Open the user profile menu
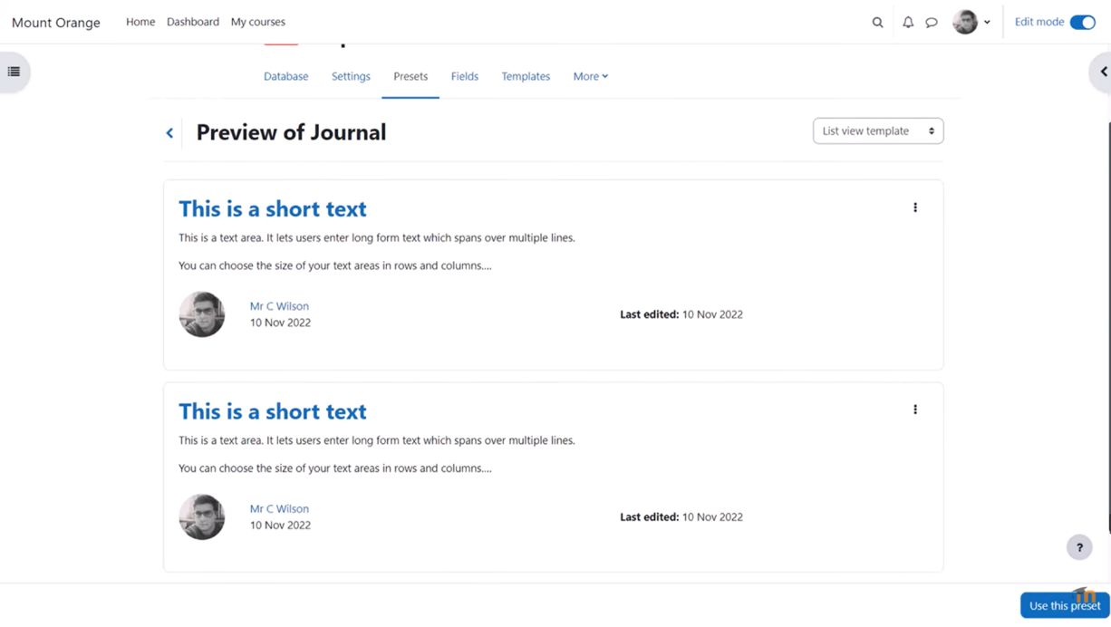Viewport: 1111px width, 627px height. (x=971, y=23)
